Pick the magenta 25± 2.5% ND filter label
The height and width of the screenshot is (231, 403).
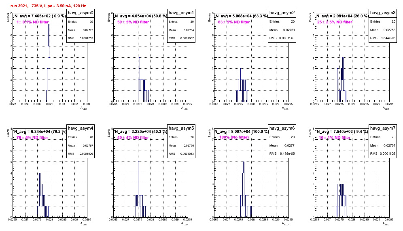(335, 22)
